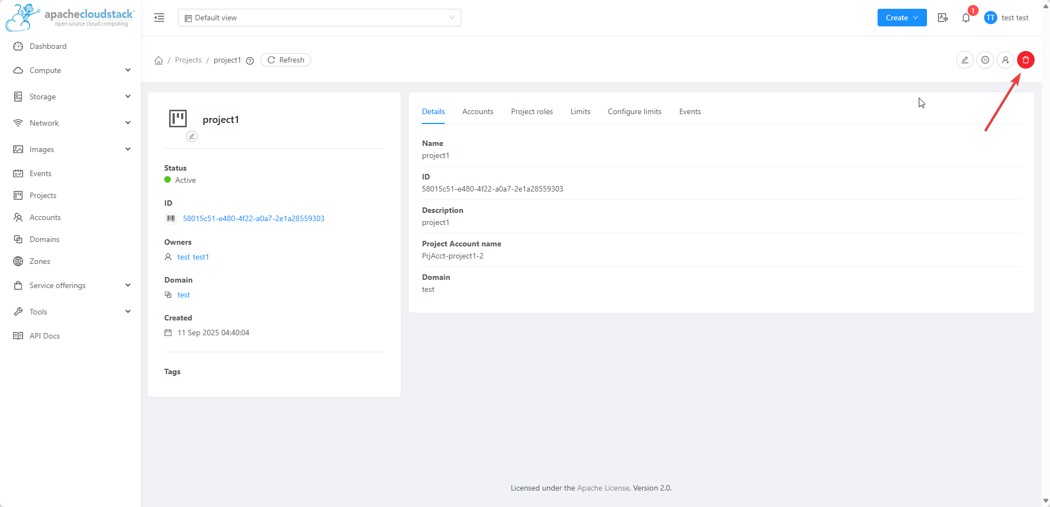The image size is (1050, 507).
Task: Open the Default view dropdown
Action: 319,18
